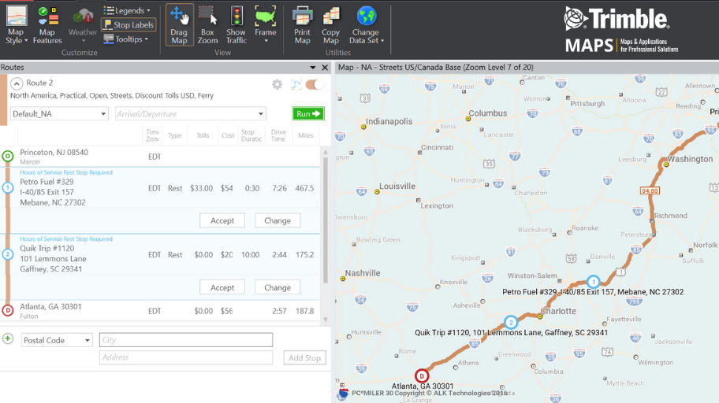The height and width of the screenshot is (403, 719).
Task: Activate the Drag Map tool
Action: pos(179,24)
